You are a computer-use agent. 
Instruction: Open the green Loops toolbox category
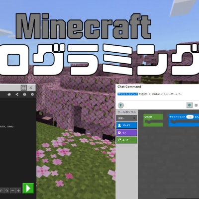click(126, 140)
